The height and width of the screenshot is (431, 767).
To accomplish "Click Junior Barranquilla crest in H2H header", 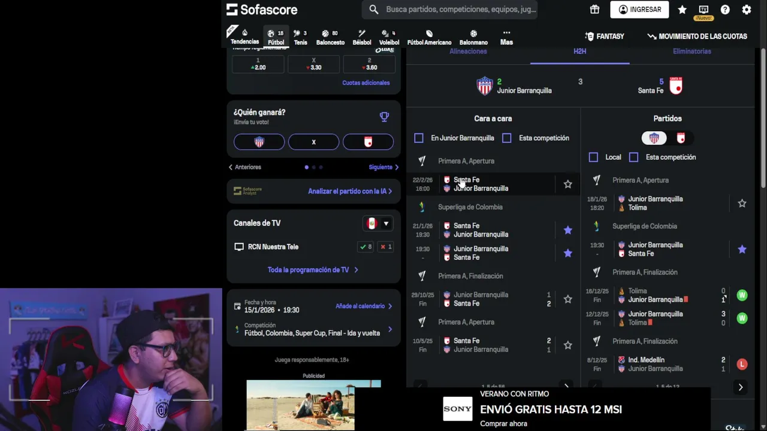I will pyautogui.click(x=484, y=86).
